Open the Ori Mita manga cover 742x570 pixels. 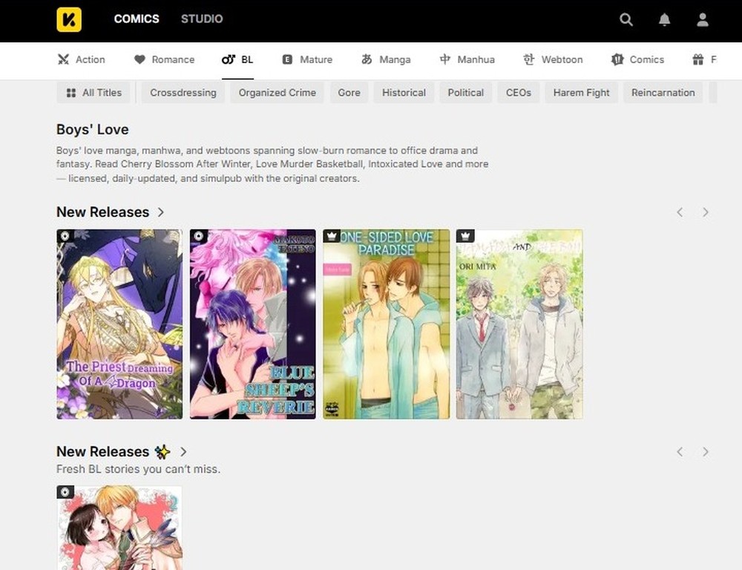tap(519, 324)
